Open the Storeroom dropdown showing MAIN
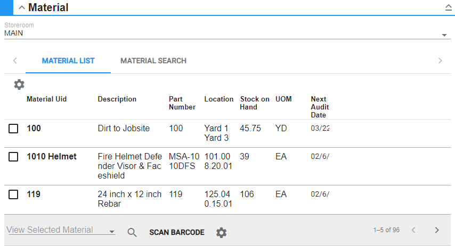Viewport: 455px width, 246px height. 444,35
